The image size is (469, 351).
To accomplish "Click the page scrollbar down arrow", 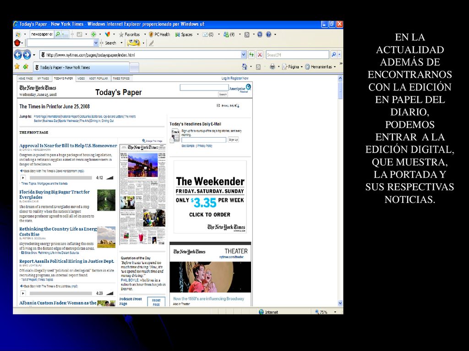I will tap(340, 303).
